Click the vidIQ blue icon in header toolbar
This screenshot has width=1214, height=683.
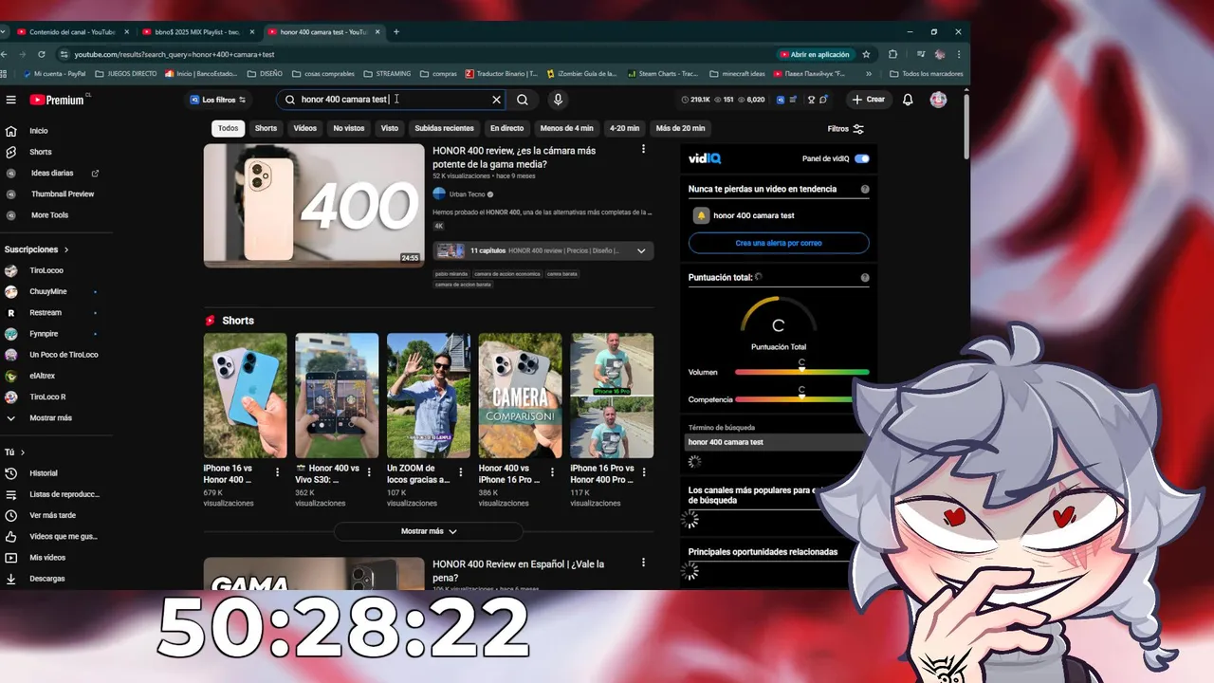point(781,100)
